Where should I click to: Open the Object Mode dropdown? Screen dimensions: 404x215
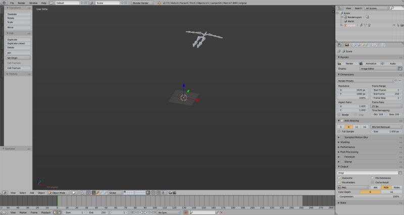pyautogui.click(x=59, y=193)
